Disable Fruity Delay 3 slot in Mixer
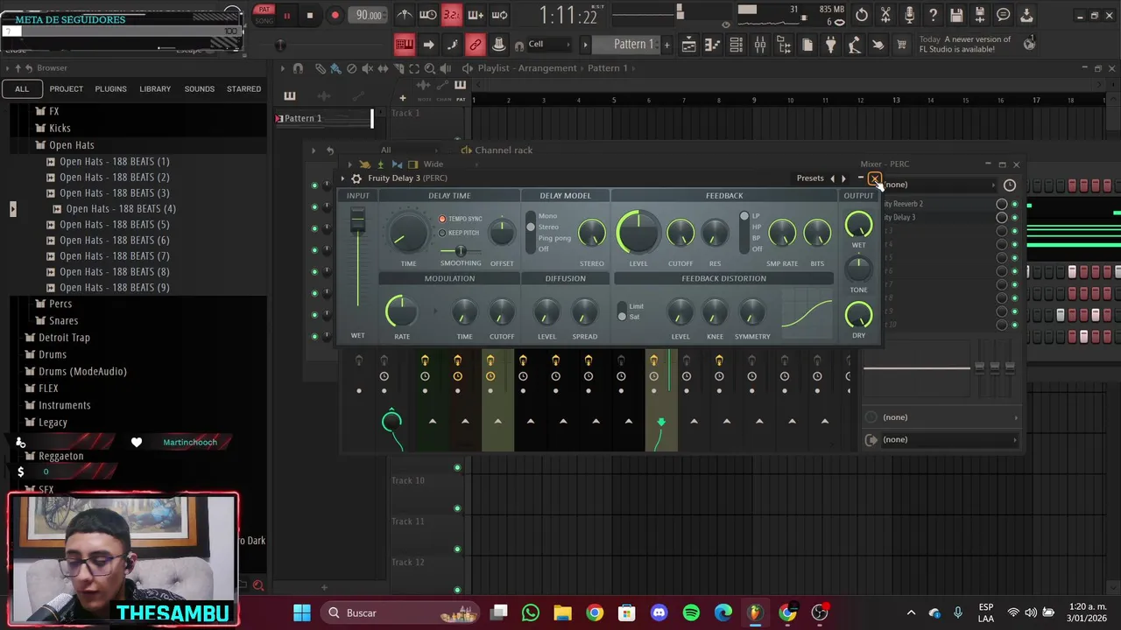Viewport: 1121px width, 630px height. pyautogui.click(x=1015, y=217)
